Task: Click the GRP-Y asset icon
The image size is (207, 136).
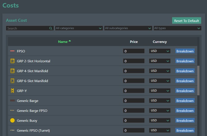Action: (12, 91)
